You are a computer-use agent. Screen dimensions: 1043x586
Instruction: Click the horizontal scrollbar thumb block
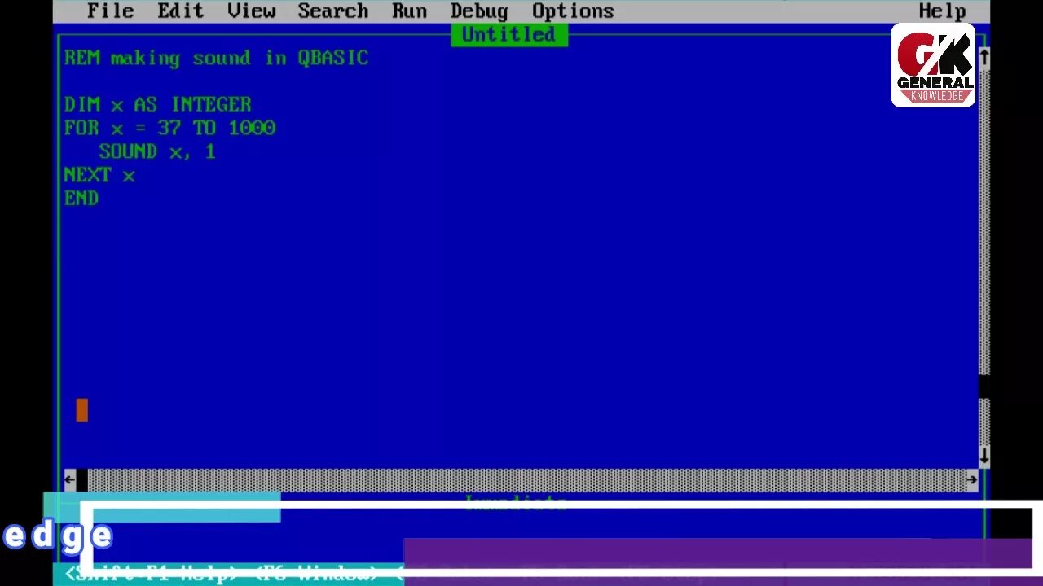[81, 480]
